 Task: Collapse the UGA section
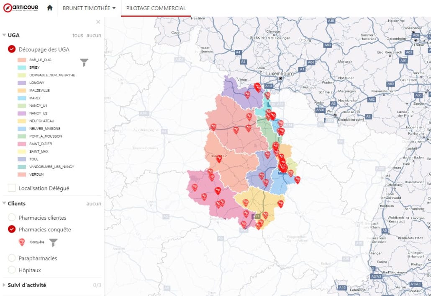coord(4,36)
